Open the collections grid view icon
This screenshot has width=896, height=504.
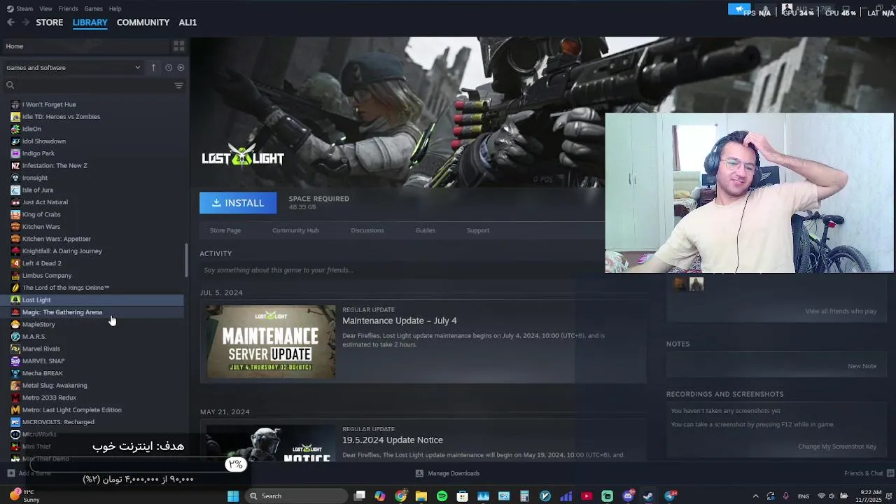coord(179,46)
